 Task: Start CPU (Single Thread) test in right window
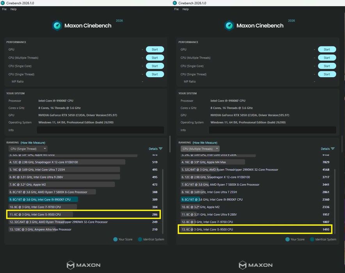(x=327, y=74)
